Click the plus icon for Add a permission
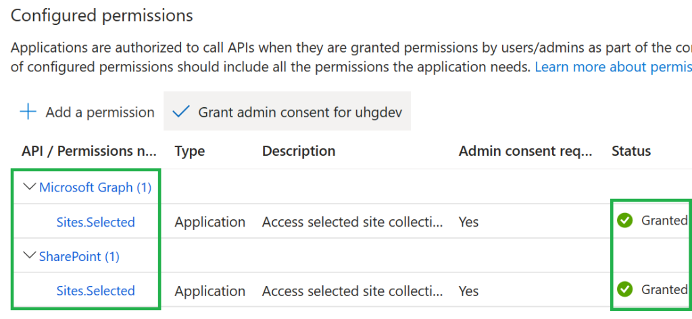Image resolution: width=692 pixels, height=319 pixels. [28, 112]
